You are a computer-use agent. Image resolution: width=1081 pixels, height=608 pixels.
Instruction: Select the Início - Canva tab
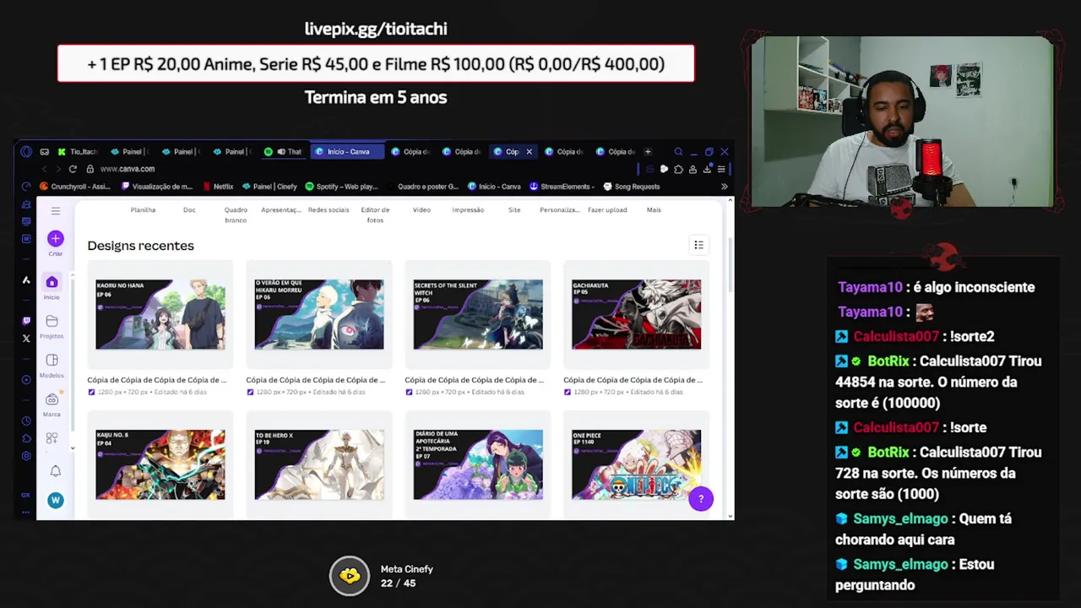pos(348,152)
